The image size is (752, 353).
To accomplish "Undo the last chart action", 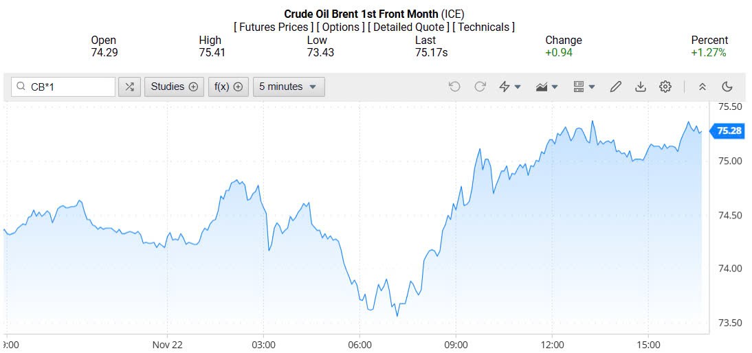I will coord(454,87).
